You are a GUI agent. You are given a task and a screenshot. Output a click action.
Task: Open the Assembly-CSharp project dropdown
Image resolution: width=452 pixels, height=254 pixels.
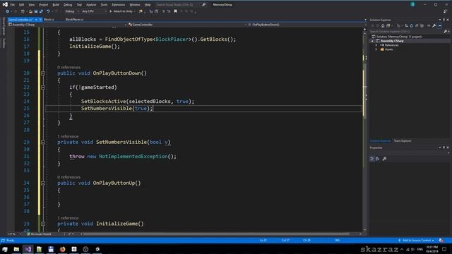tap(68, 25)
